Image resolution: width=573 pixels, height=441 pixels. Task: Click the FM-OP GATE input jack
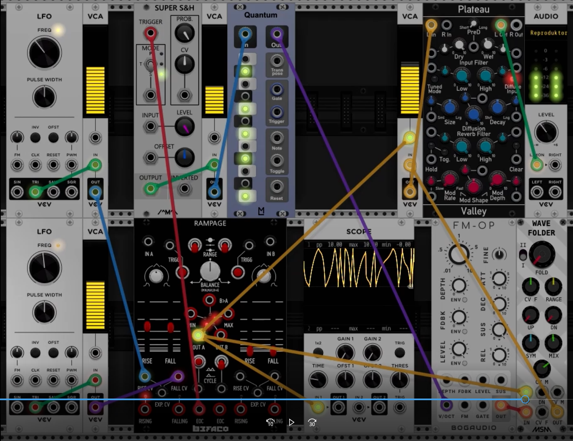coord(483,405)
